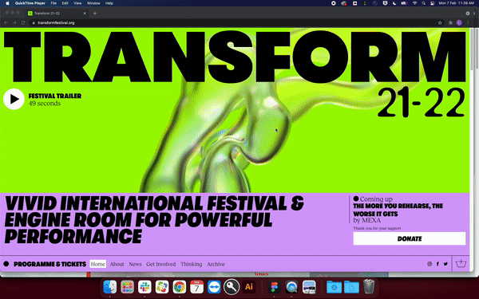Open the Chrome extensions puzzle icon
Image resolution: width=479 pixels, height=299 pixels.
tap(450, 22)
